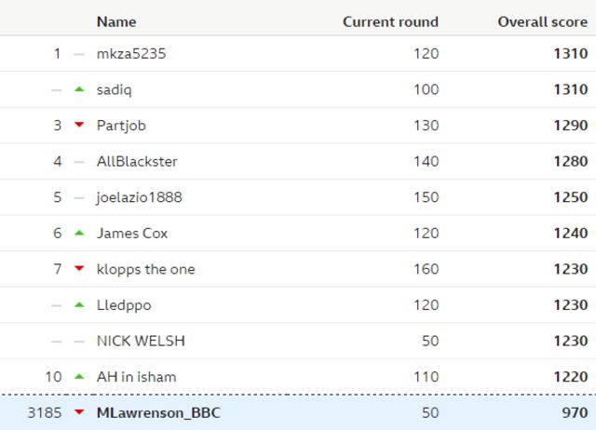
Task: Click Partjob's overall score 1290
Action: (x=569, y=126)
